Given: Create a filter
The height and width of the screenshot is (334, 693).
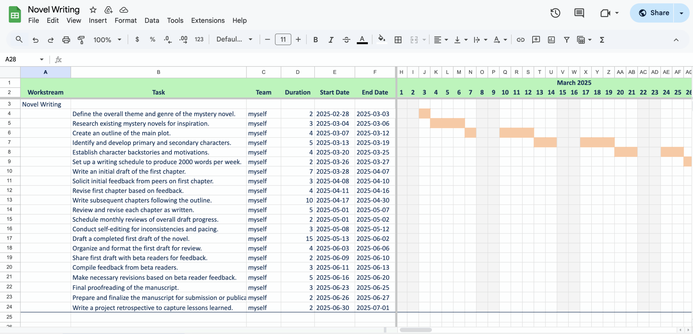Looking at the screenshot, I should pyautogui.click(x=566, y=40).
